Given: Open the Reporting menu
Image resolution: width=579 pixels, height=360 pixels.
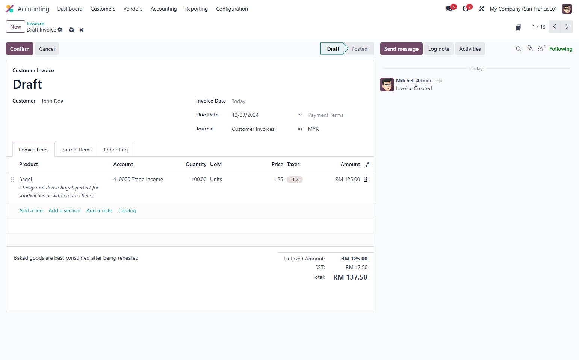Looking at the screenshot, I should [x=196, y=9].
